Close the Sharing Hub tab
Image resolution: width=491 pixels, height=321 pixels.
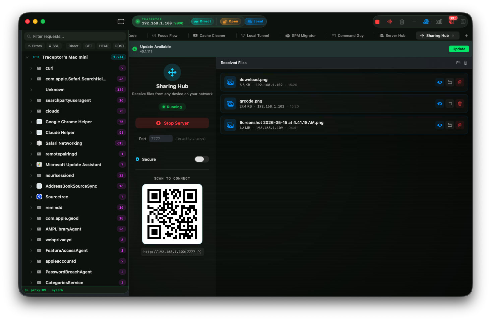tap(453, 36)
